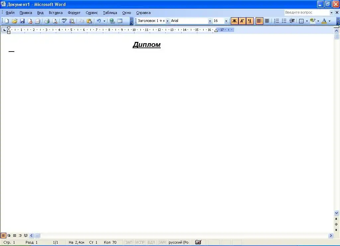Print the document using the printer icon
This screenshot has height=246, width=340.
[47, 21]
